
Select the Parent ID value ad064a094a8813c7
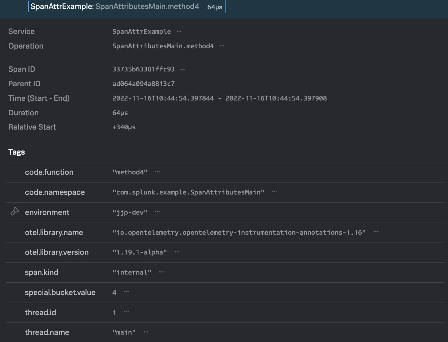click(x=143, y=83)
